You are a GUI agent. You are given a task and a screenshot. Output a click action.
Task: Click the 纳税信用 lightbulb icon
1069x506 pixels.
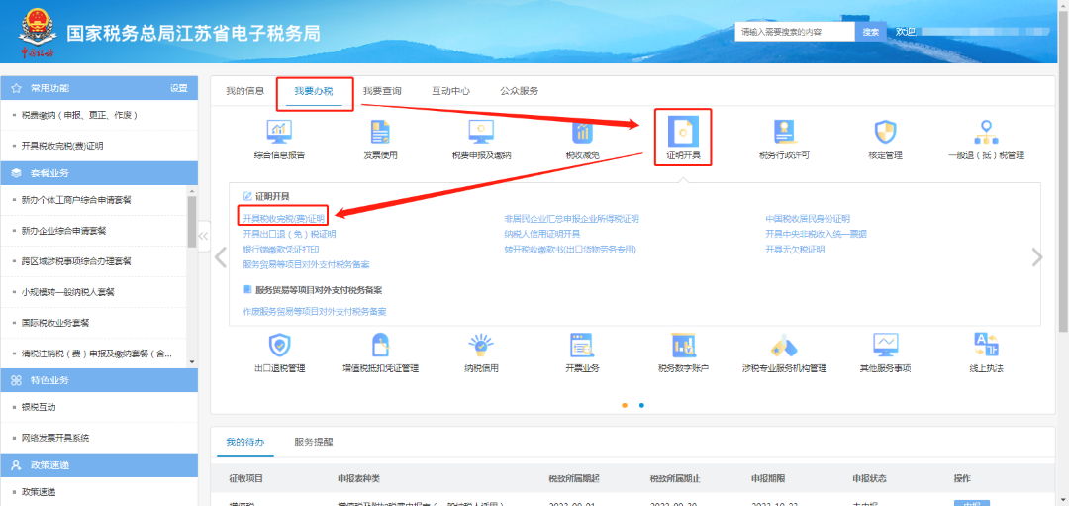tap(481, 346)
